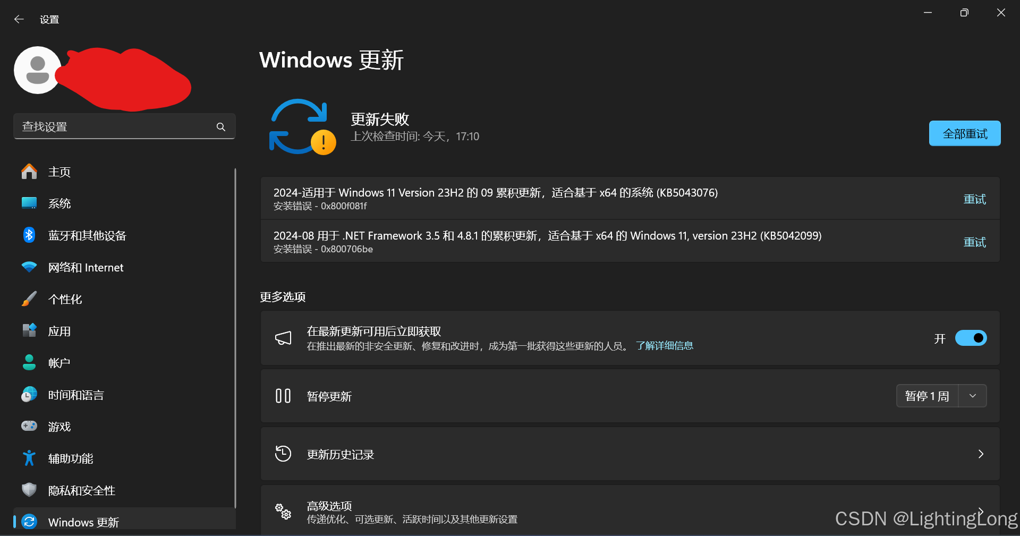
Task: Retry the KB5043076 cumulative update
Action: click(x=975, y=199)
